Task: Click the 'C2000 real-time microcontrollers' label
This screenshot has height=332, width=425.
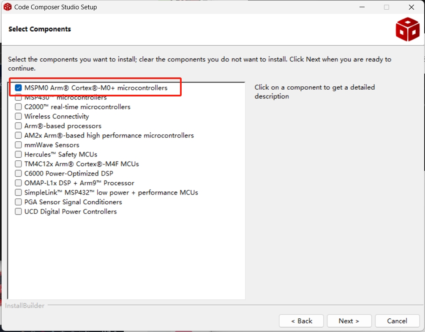Action: [x=77, y=107]
